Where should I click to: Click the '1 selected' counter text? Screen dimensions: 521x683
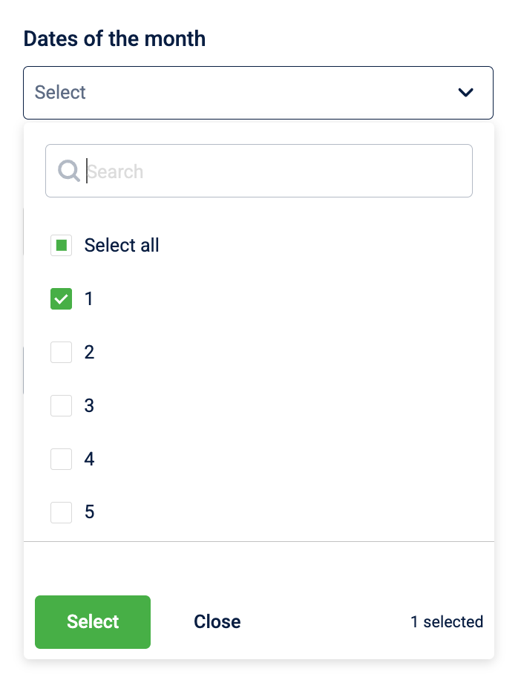tap(447, 622)
